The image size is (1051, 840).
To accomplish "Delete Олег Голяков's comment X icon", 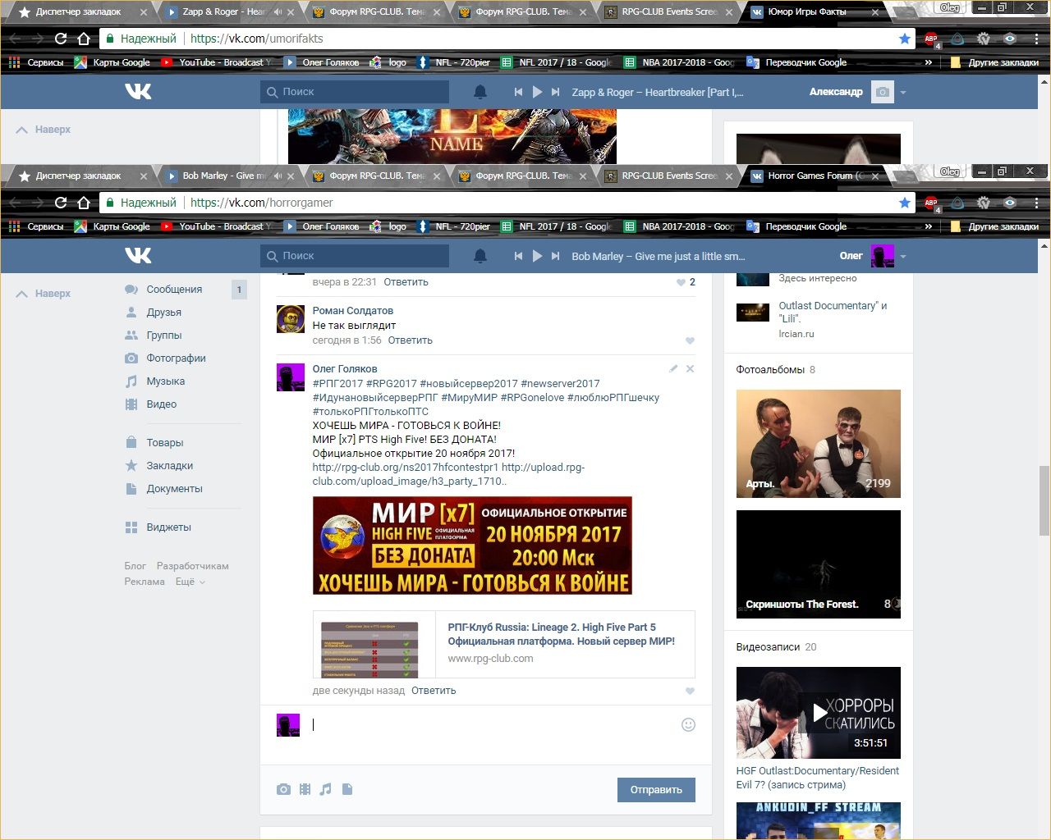I will click(x=690, y=369).
